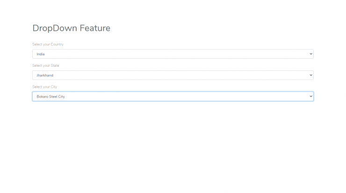Expand the focused City select box
This screenshot has width=346, height=193.
click(173, 96)
